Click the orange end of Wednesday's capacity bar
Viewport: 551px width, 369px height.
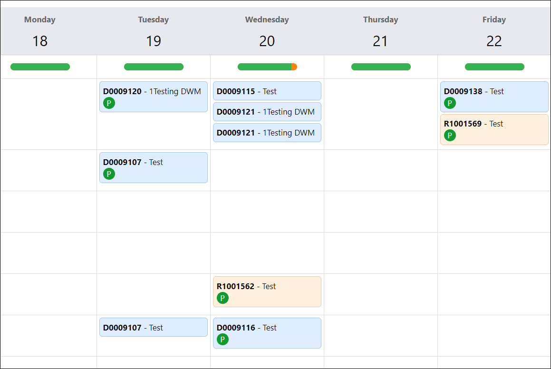click(294, 67)
